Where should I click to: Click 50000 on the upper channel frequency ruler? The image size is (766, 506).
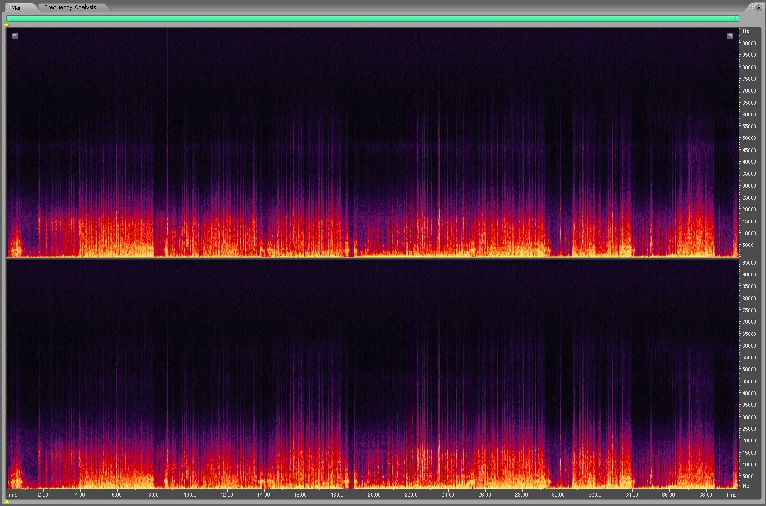(749, 138)
